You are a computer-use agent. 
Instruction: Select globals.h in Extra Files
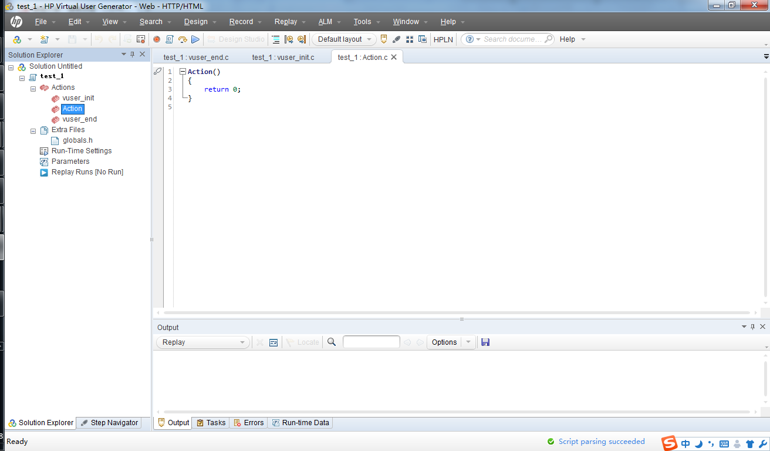coord(77,140)
